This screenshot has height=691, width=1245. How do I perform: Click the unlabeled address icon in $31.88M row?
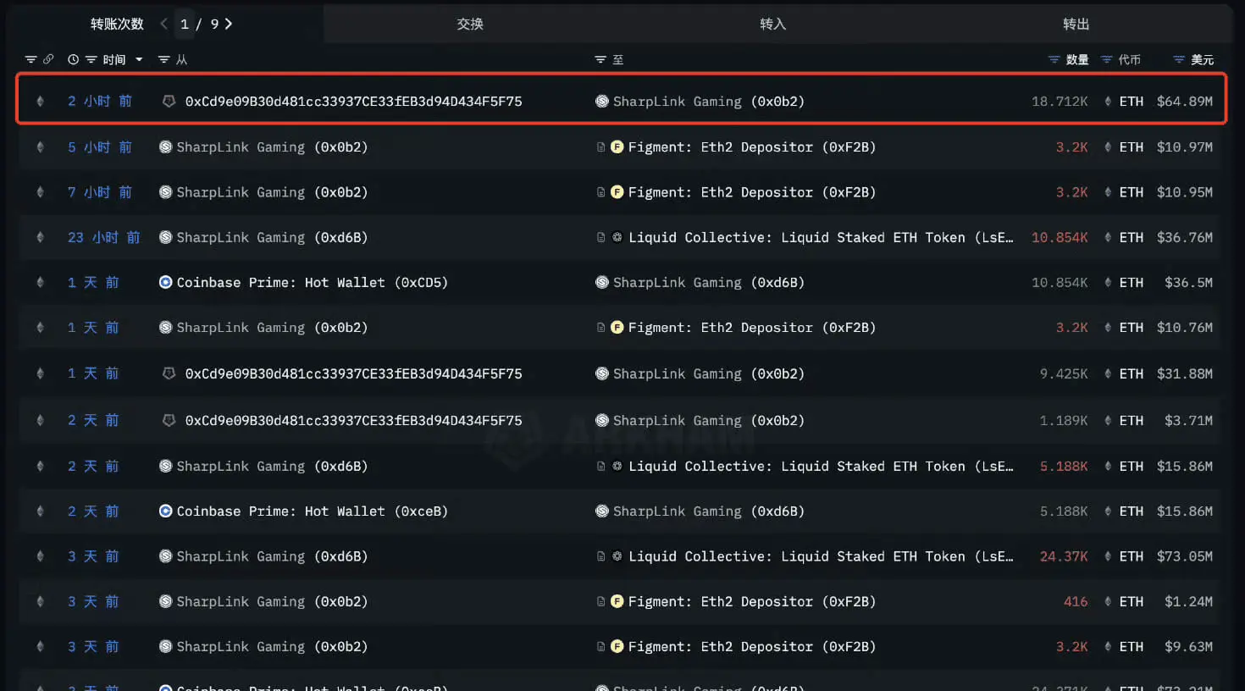pos(169,373)
